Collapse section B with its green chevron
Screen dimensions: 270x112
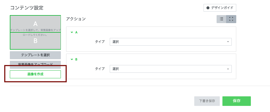72,59
